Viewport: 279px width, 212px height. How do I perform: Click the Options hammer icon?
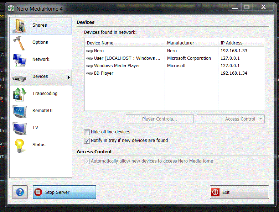tap(20, 42)
